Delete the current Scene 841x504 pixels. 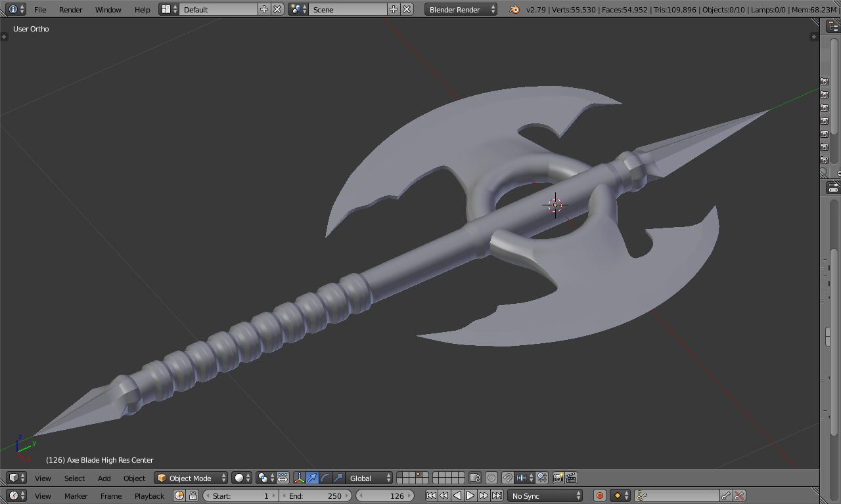pos(407,9)
